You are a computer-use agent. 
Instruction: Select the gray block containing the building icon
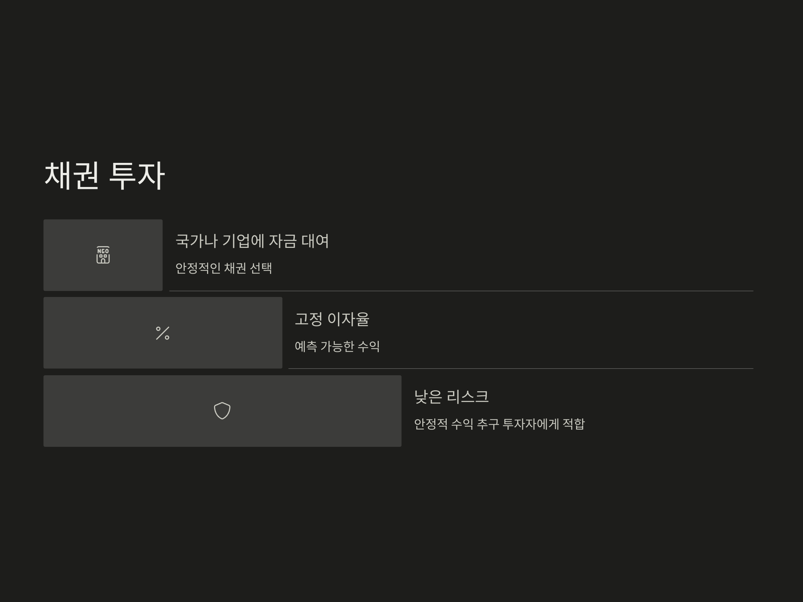tap(103, 255)
